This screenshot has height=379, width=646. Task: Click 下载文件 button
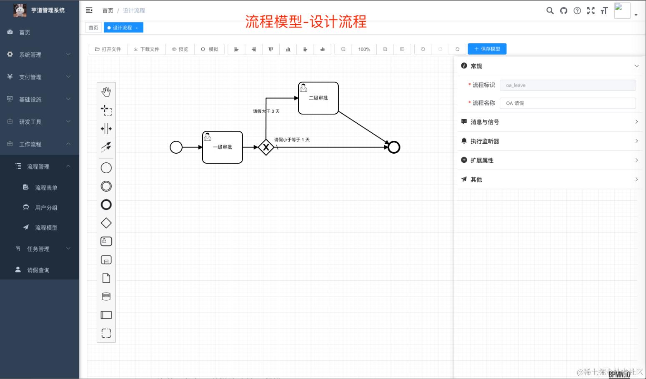coord(146,49)
